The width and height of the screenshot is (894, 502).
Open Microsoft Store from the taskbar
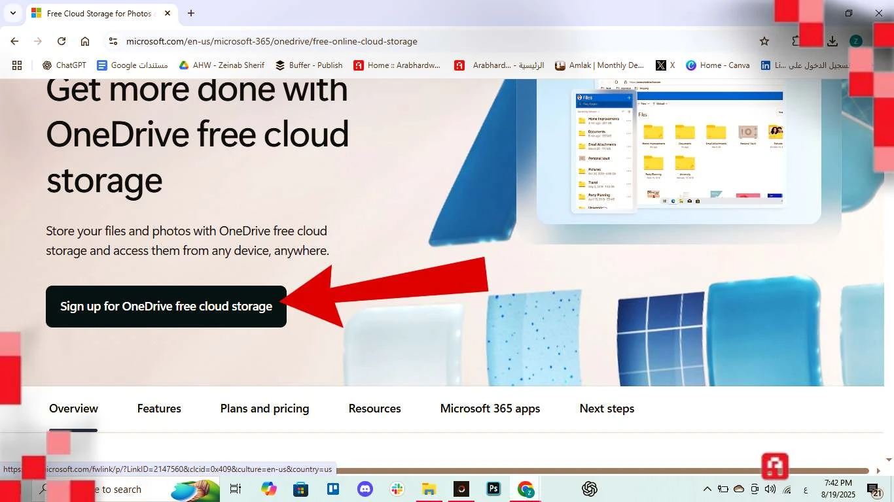point(300,489)
